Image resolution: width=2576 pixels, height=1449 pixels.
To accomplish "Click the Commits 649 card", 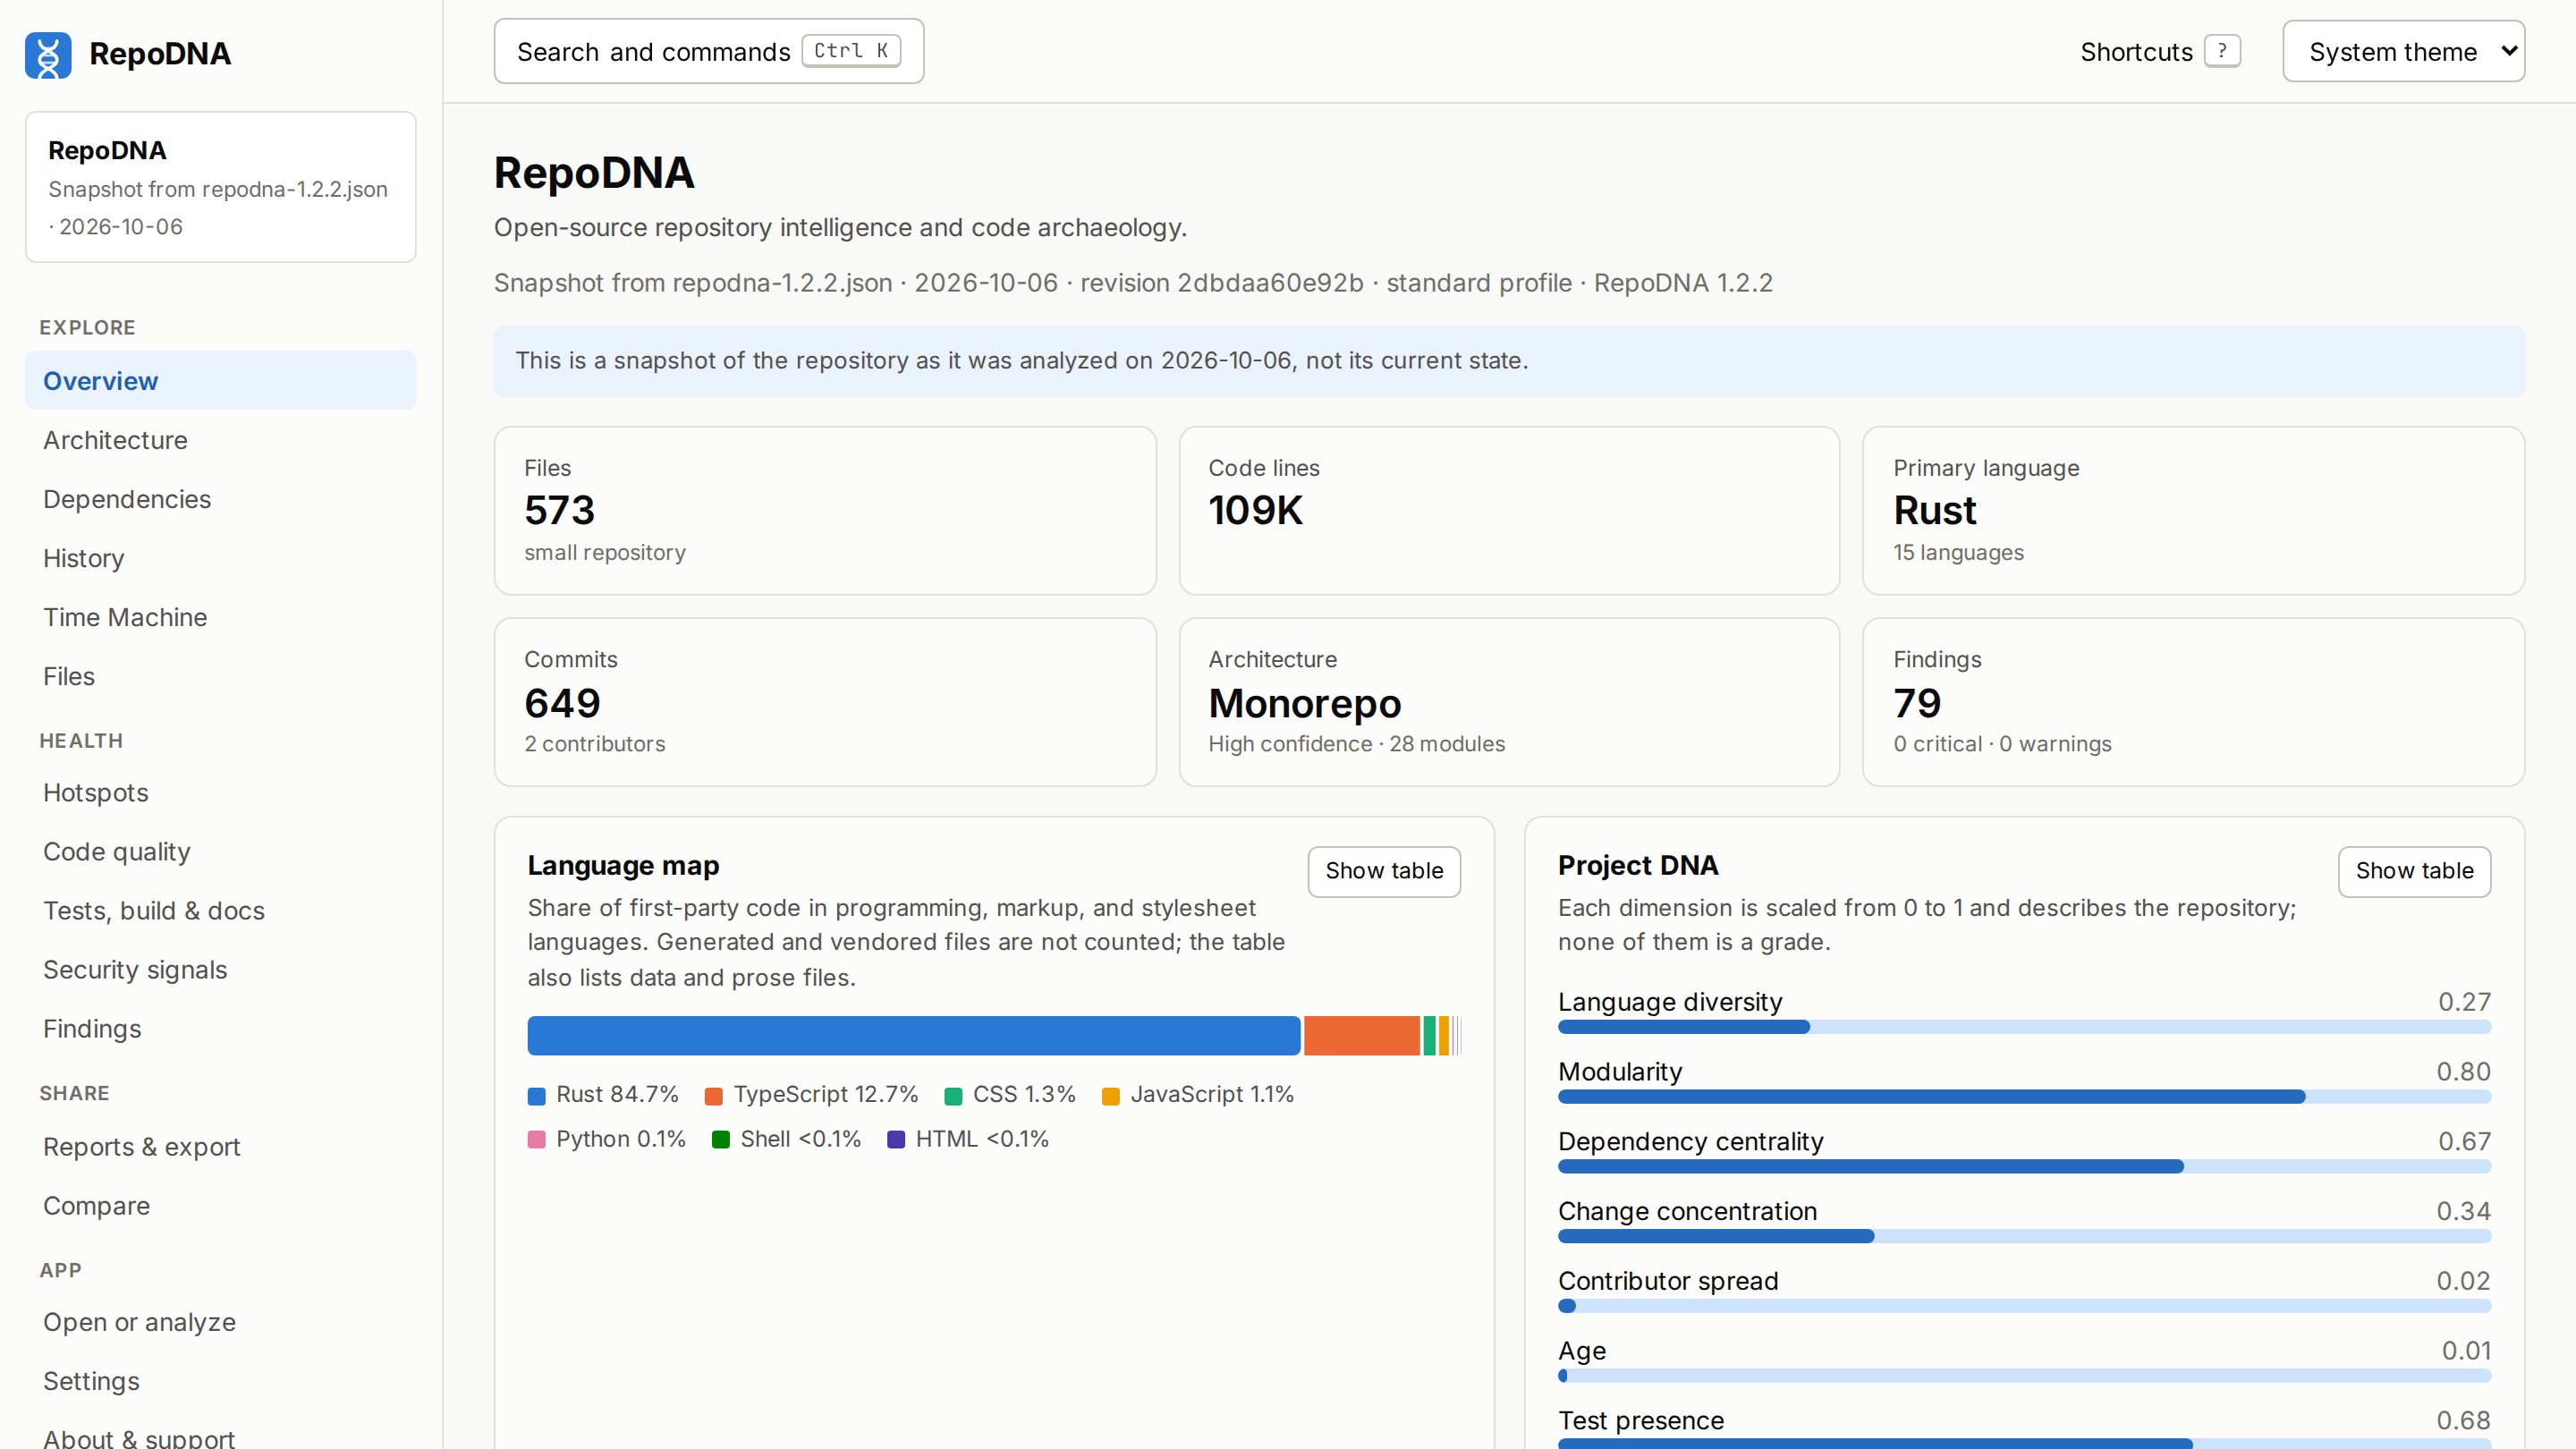I will (x=825, y=702).
